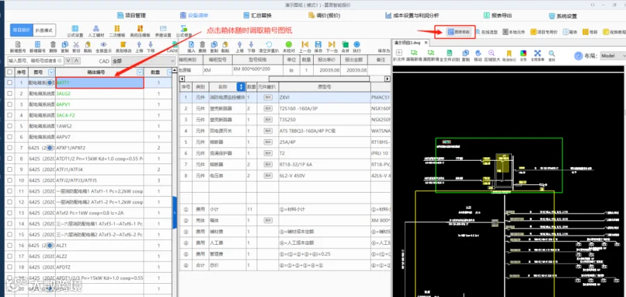Open the 图号 column filter dropdown

(x=51, y=72)
